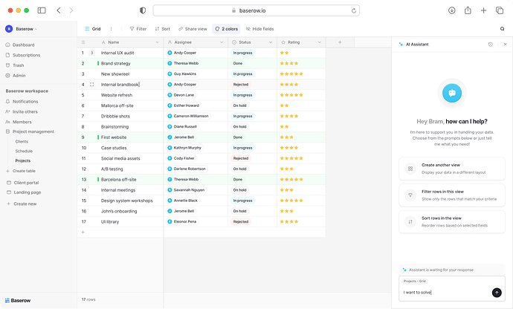The image size is (513, 309).
Task: Open the Baserow workspace switcher dropdown
Action: (x=26, y=29)
